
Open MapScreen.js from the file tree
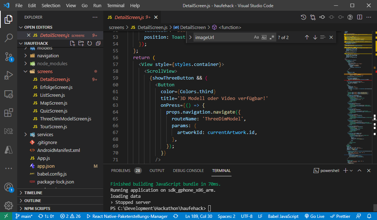pos(53,103)
